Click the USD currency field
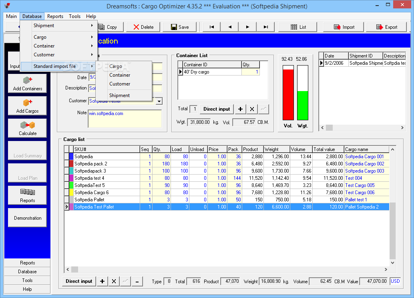 tap(395, 281)
